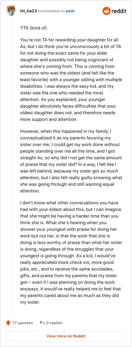Click the "reddit" wordmark text

coord(119,11)
